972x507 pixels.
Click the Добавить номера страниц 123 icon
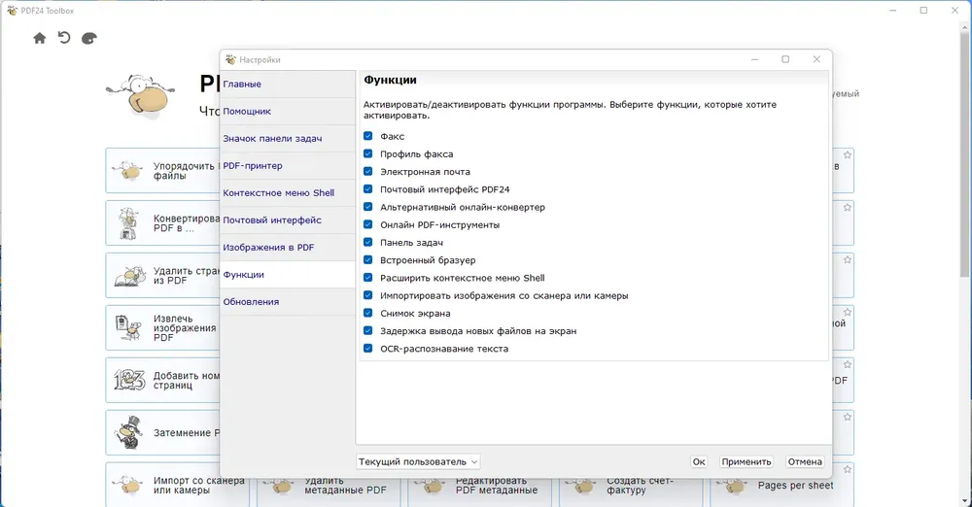click(129, 380)
